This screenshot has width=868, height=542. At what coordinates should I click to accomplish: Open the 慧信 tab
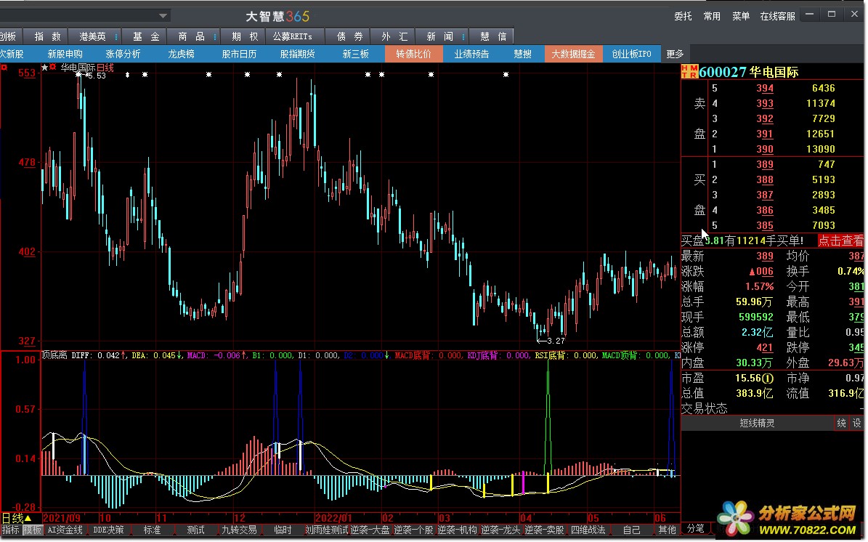coord(492,36)
